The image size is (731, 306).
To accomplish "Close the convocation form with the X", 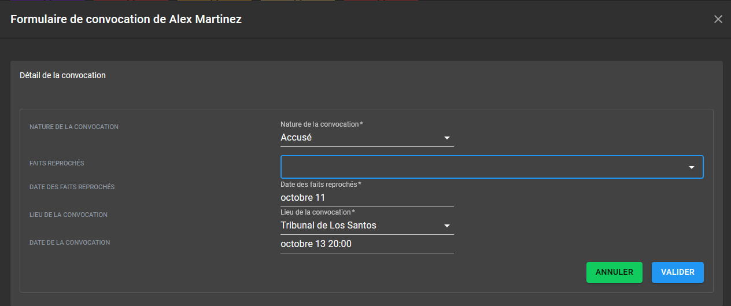I will tap(718, 19).
